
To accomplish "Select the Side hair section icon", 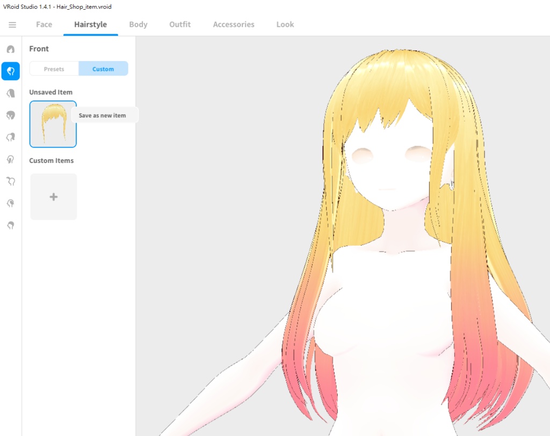I will (11, 115).
